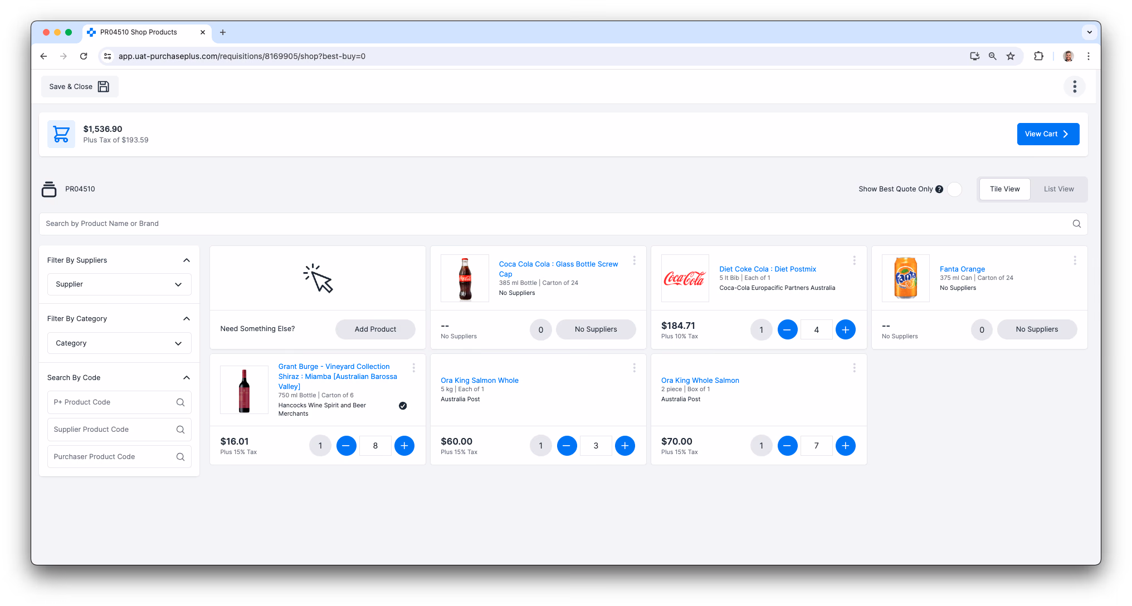The height and width of the screenshot is (606, 1132).
Task: Click No Suppliers button on Coca Cola card
Action: (x=596, y=329)
